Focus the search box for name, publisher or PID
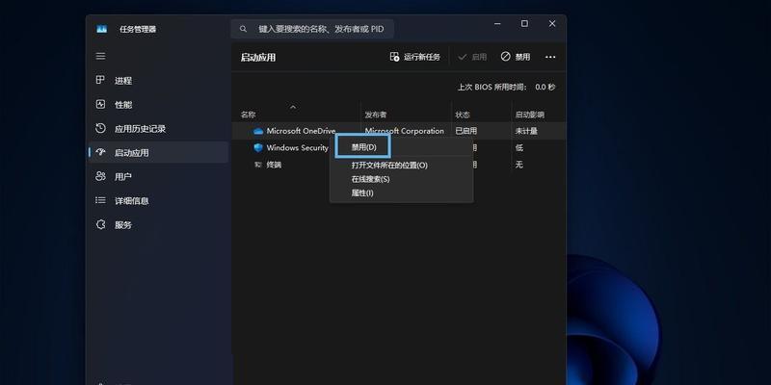The image size is (771, 385). (x=312, y=29)
